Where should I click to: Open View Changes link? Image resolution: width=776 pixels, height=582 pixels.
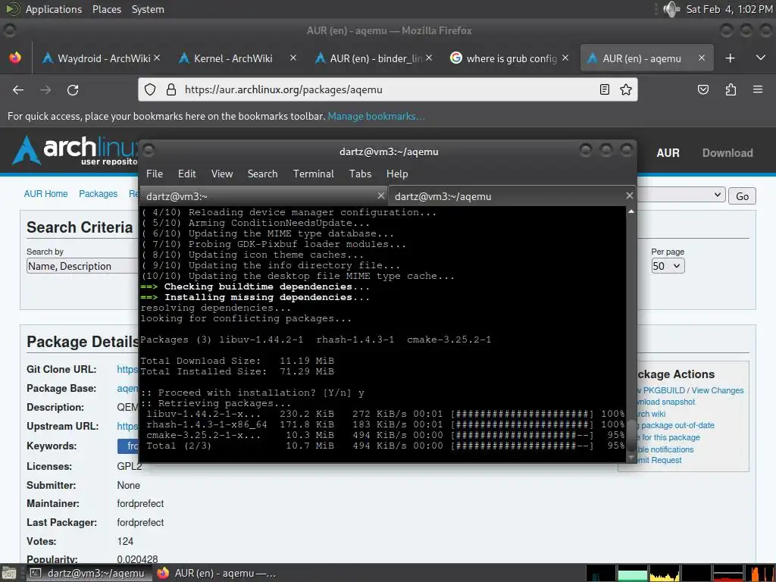tap(717, 390)
